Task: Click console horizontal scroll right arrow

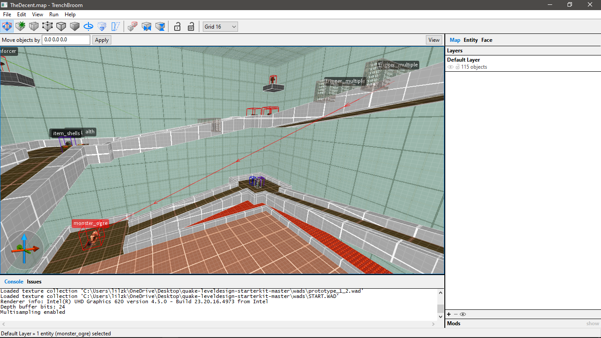Action: 434,324
